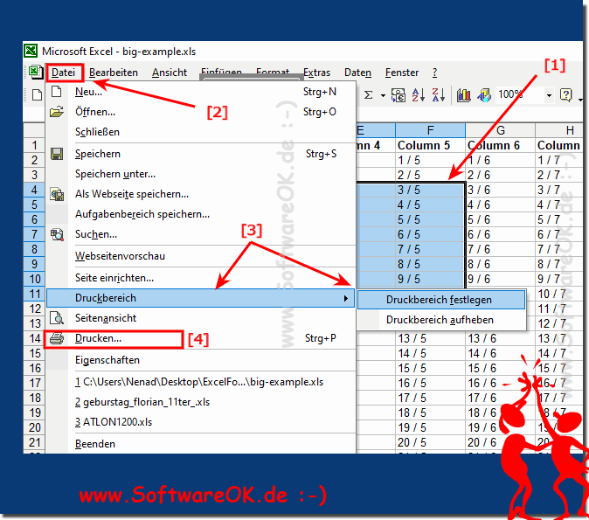Click the New document toolbar icon

point(37,95)
